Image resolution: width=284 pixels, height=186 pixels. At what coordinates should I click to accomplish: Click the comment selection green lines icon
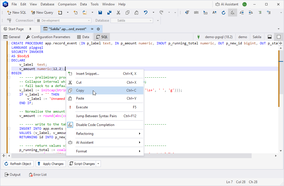[260, 13]
